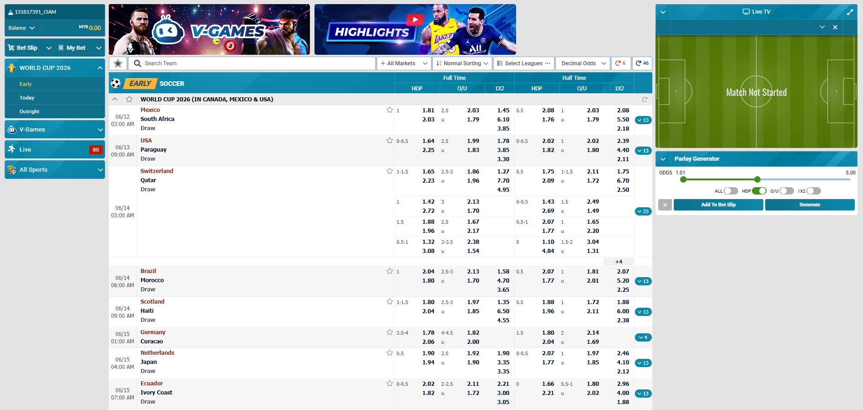Click the red refresh counter showing 6
863x410 pixels.
click(621, 63)
